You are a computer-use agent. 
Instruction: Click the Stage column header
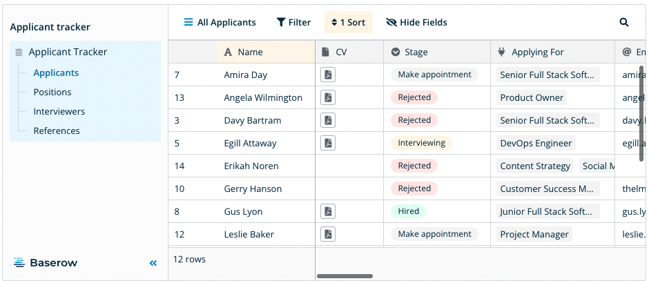[x=416, y=52]
